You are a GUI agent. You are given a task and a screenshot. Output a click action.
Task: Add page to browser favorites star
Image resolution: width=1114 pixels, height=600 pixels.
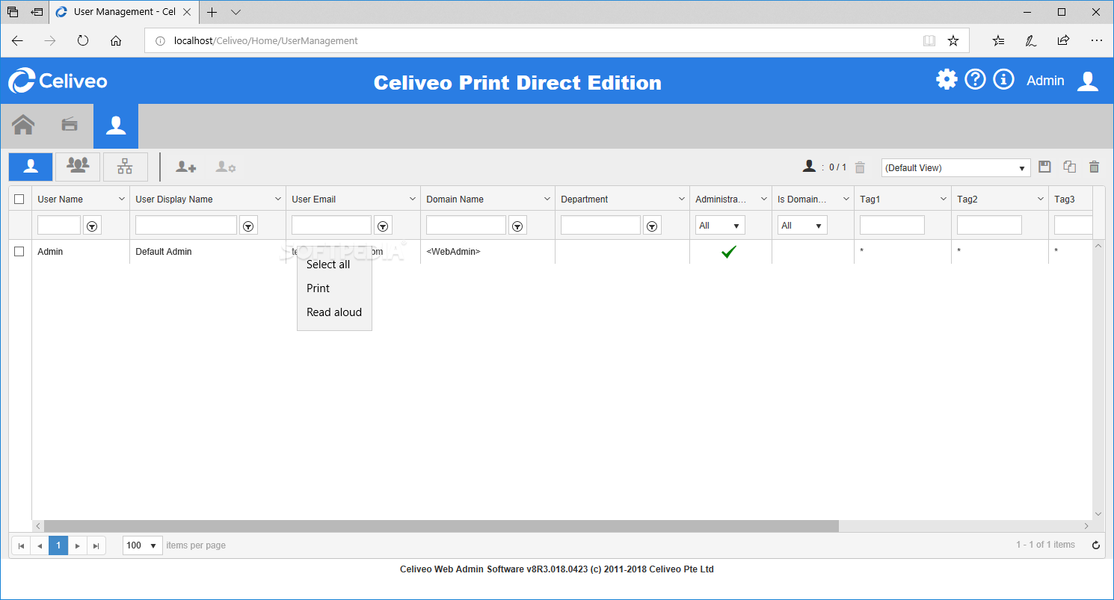point(953,41)
